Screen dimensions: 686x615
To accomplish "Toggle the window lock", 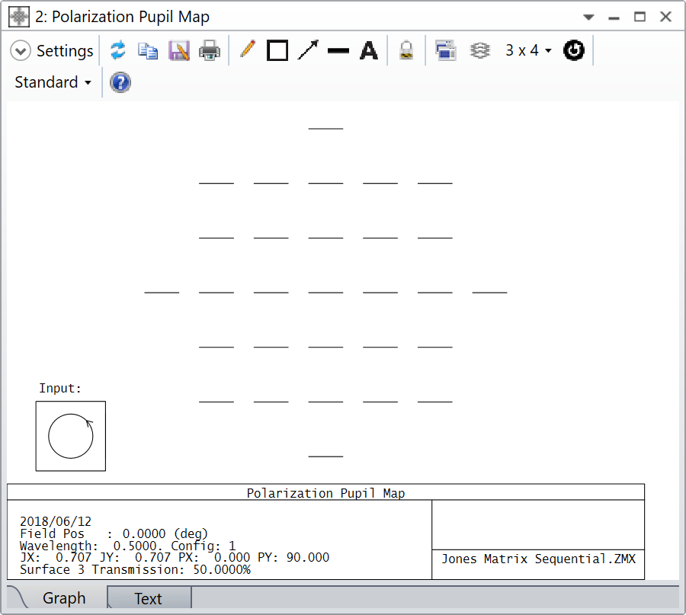I will (406, 50).
